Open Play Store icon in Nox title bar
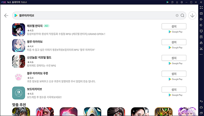The width and height of the screenshot is (204, 116). tap(168, 2)
